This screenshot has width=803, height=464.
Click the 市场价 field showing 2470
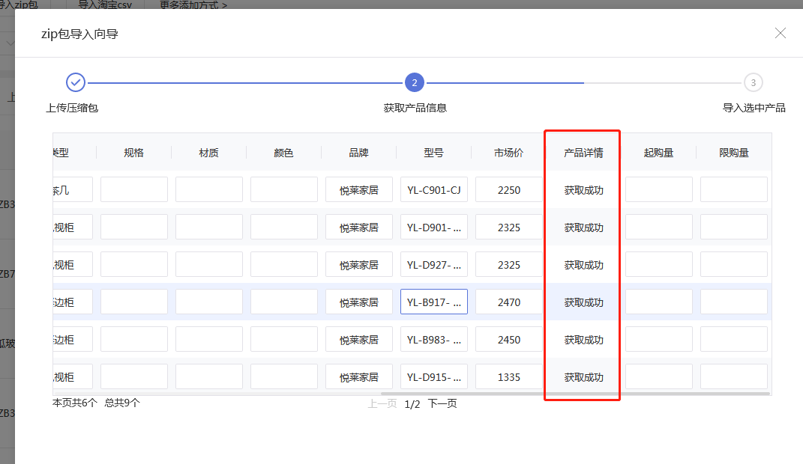pos(508,302)
